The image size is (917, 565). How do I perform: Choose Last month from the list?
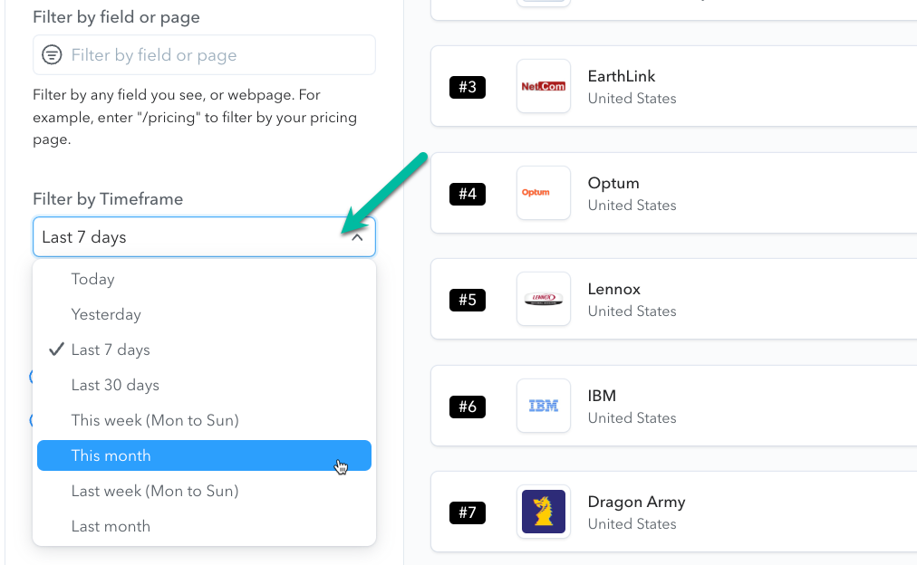tap(111, 526)
